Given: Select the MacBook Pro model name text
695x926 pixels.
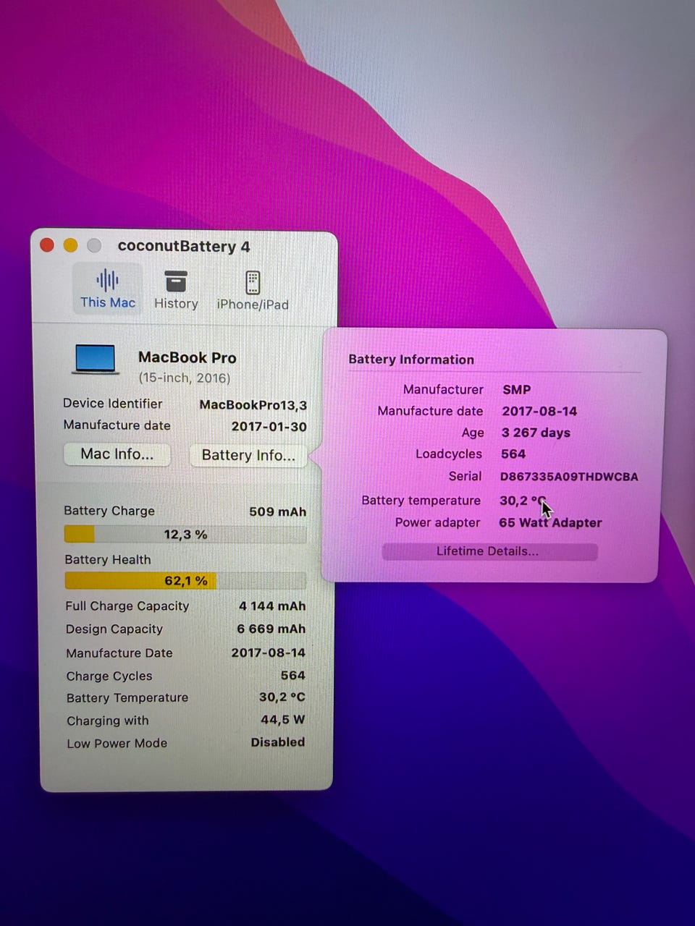Looking at the screenshot, I should [188, 357].
